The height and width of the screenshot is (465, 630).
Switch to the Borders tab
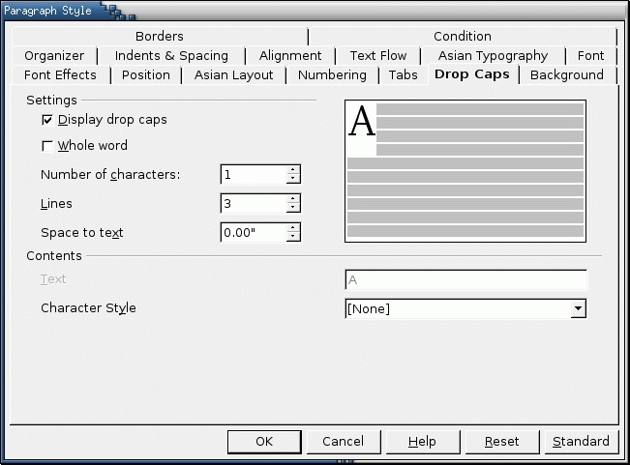[160, 37]
